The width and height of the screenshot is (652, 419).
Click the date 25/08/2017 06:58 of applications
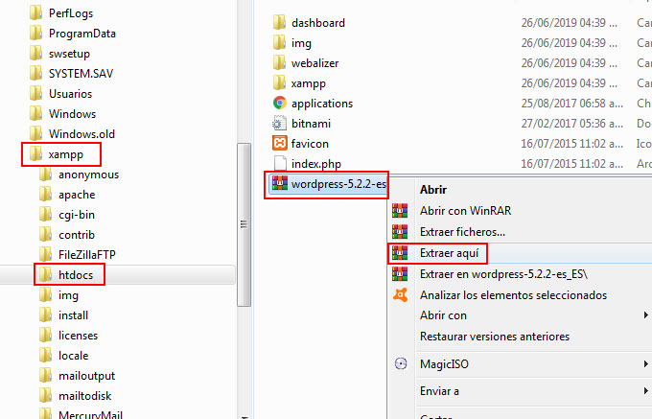click(x=571, y=104)
